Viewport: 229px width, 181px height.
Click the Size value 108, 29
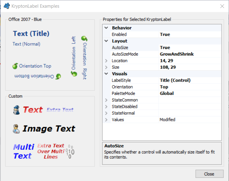pos(168,67)
